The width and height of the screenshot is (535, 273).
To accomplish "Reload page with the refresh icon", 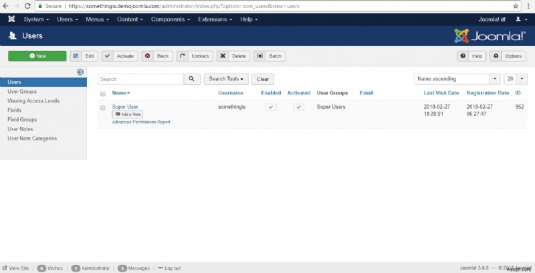I will click(27, 6).
